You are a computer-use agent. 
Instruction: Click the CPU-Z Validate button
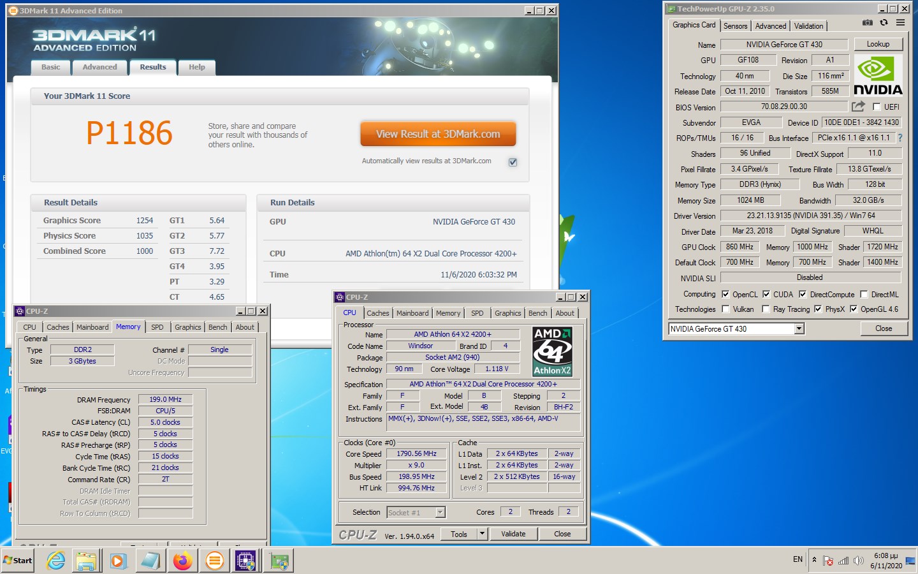tap(513, 534)
